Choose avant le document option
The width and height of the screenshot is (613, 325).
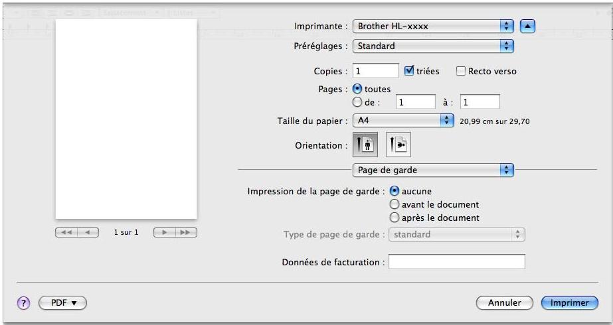point(395,204)
